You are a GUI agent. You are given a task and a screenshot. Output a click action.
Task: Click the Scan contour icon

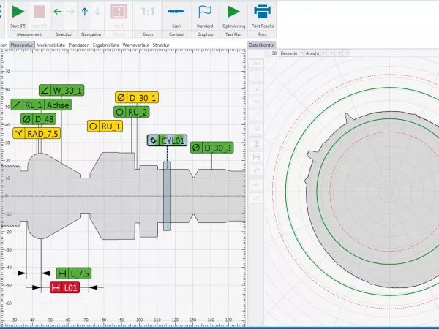click(x=176, y=12)
